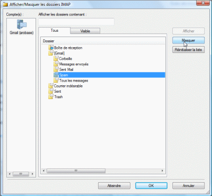Select the Gmail (arobase) account icon
Screen dimensions: 212x196
22,24
